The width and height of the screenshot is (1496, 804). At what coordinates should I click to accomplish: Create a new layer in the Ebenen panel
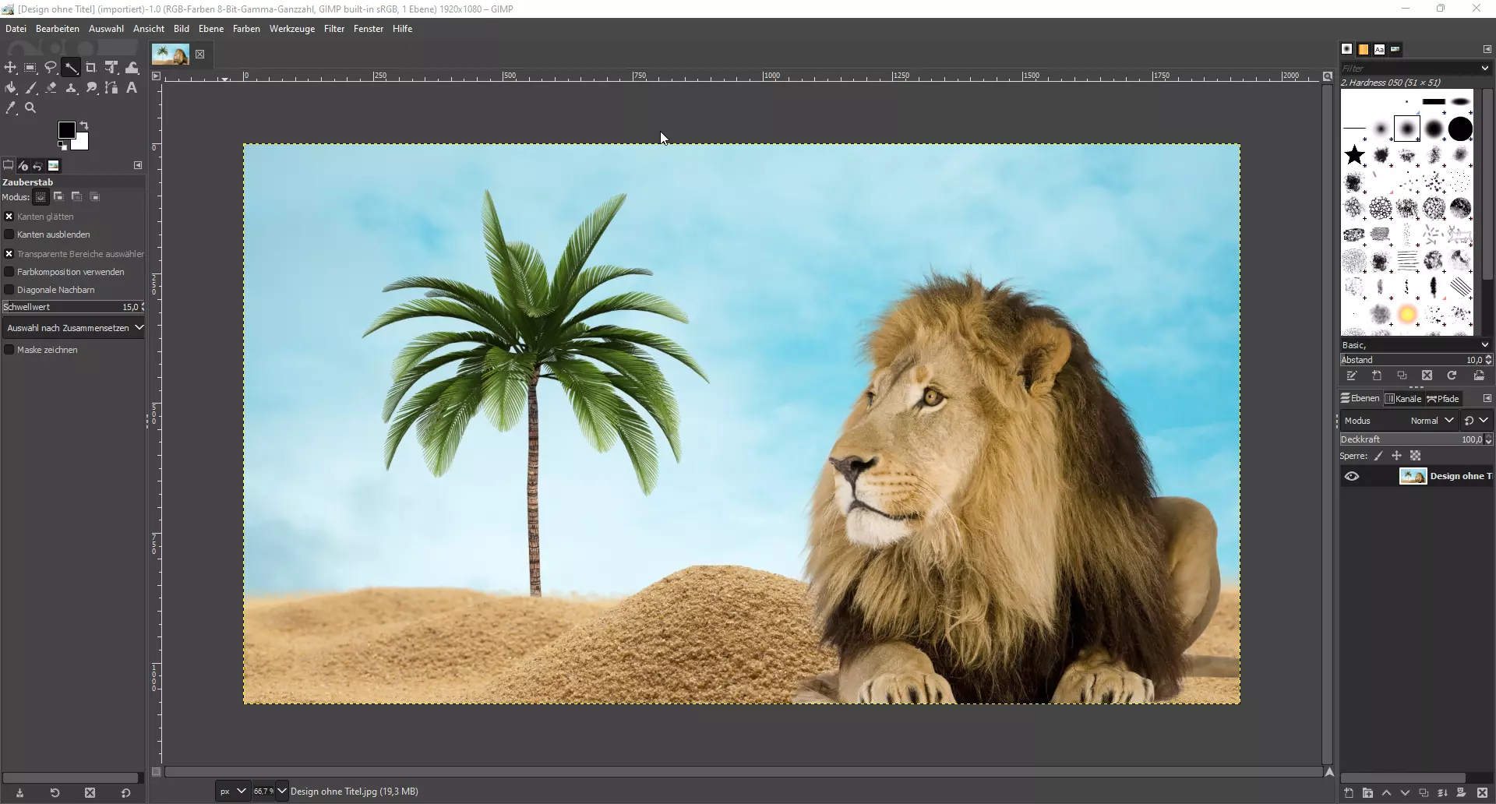1349,794
